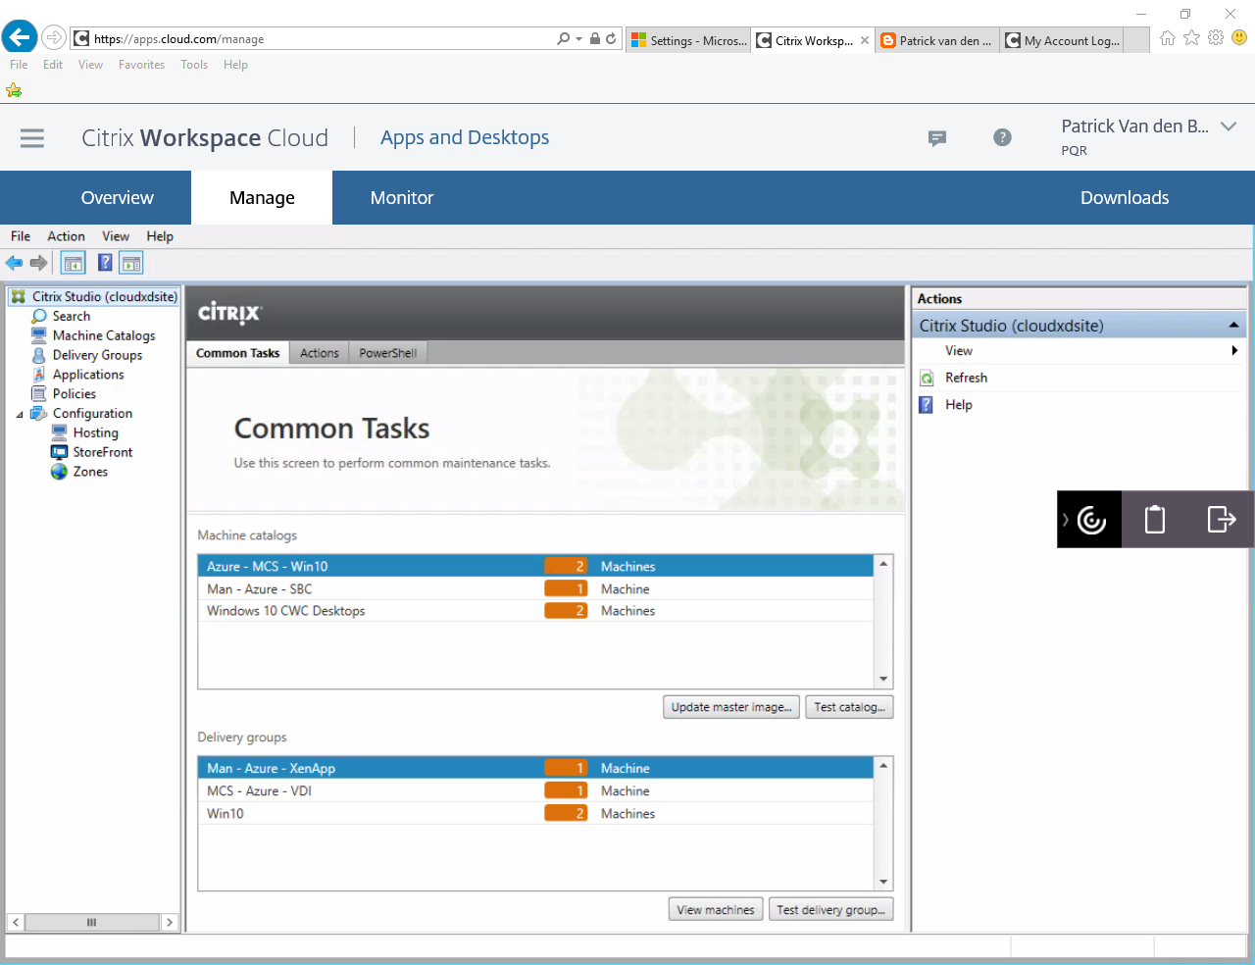Screen dimensions: 1255x965
Task: Expand the user account dropdown chevron
Action: click(x=1228, y=127)
